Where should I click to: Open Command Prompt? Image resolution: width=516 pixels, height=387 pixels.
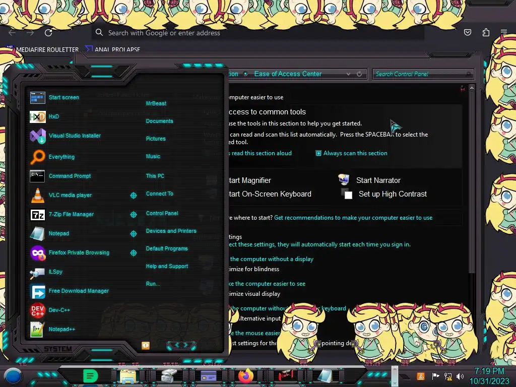[37, 176]
